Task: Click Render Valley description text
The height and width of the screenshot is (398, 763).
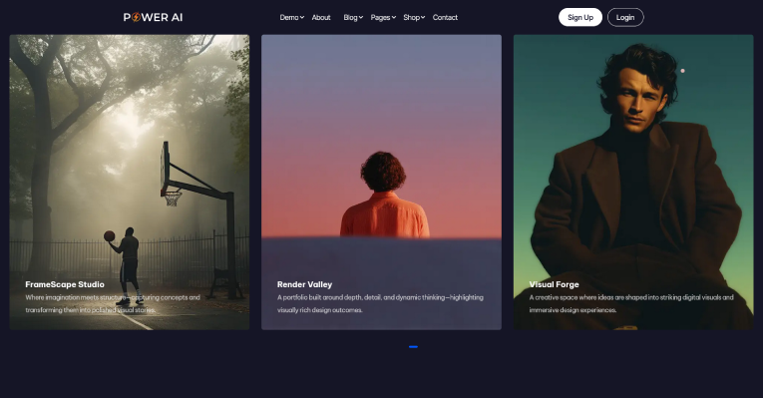Action: 380,303
